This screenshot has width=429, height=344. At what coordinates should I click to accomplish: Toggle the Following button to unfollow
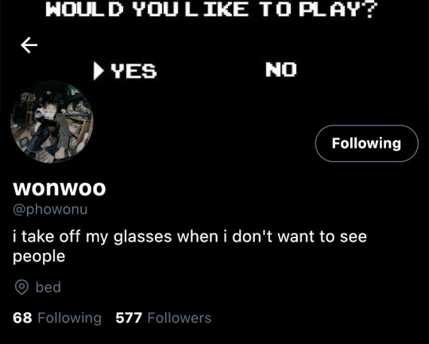pos(366,144)
